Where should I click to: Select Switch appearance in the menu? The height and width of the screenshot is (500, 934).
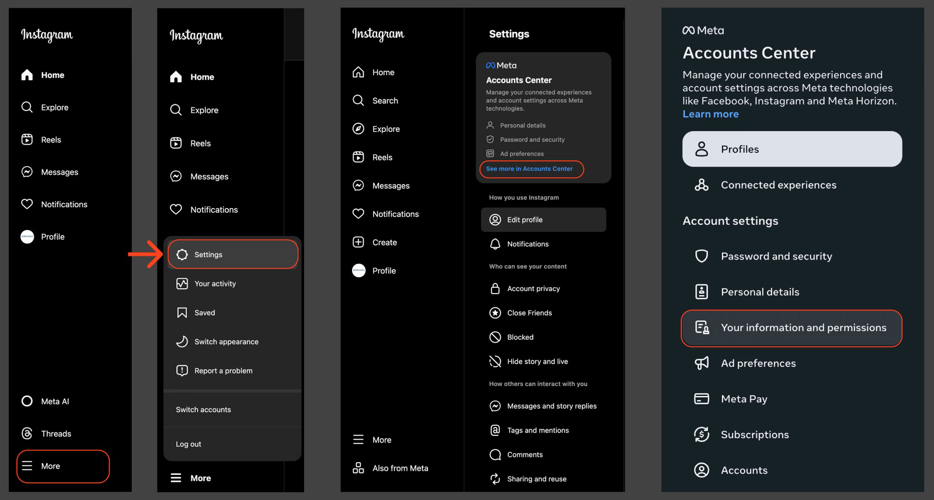point(226,342)
